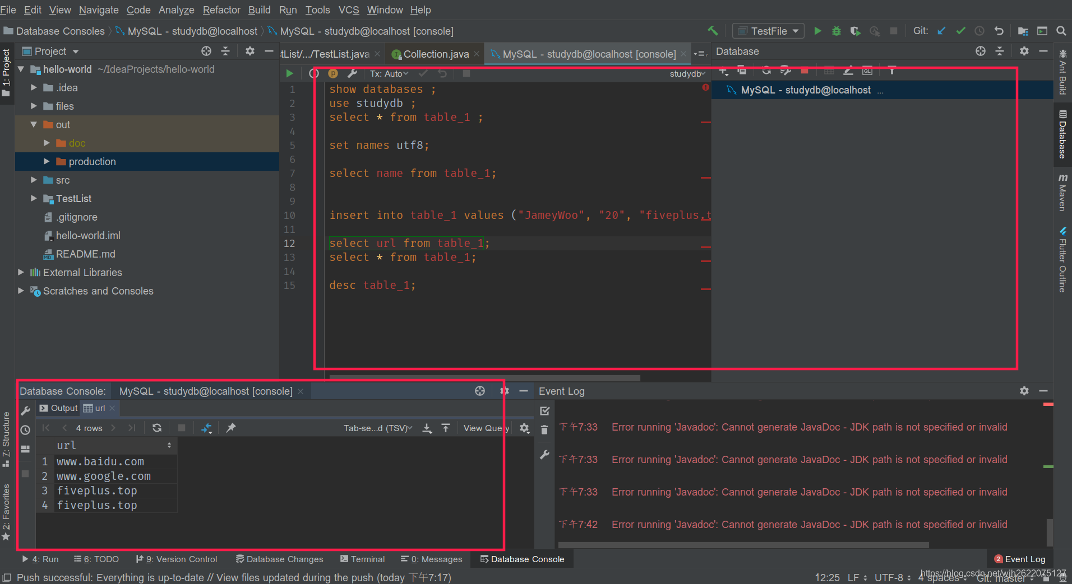The height and width of the screenshot is (584, 1072).
Task: Click the Git rollback arrow
Action: [999, 31]
